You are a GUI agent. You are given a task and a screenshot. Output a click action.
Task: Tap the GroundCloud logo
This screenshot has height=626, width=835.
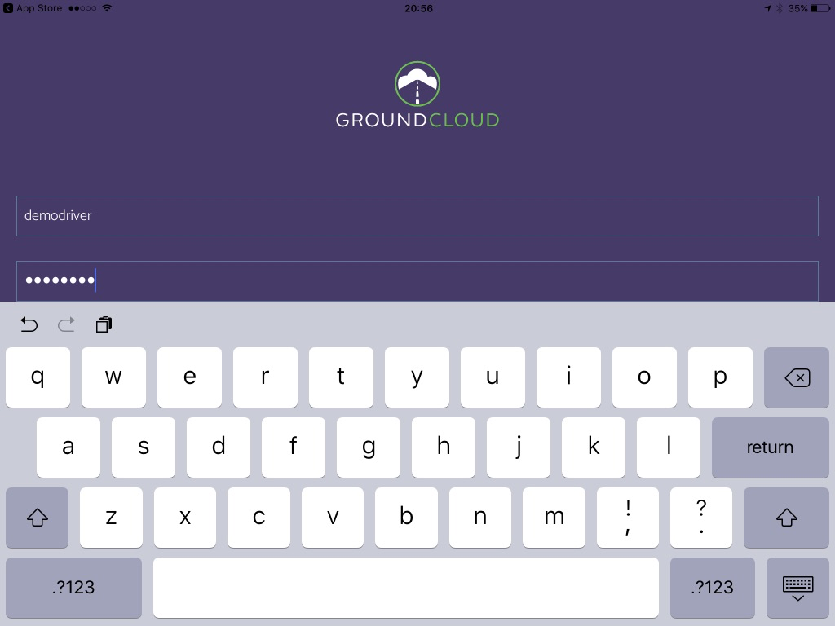(x=417, y=95)
